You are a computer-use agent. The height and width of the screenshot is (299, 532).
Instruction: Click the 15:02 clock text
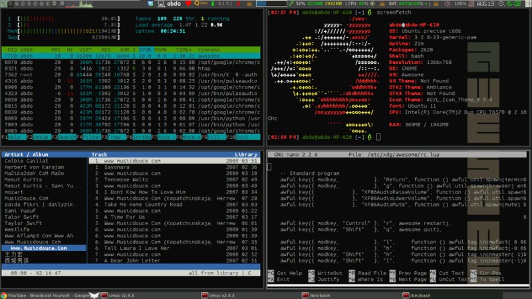[513, 4]
